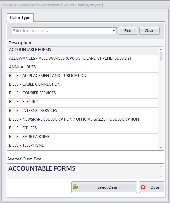This screenshot has width=170, height=203.
Task: Select the ANNUAL DUES row
Action: (x=83, y=68)
